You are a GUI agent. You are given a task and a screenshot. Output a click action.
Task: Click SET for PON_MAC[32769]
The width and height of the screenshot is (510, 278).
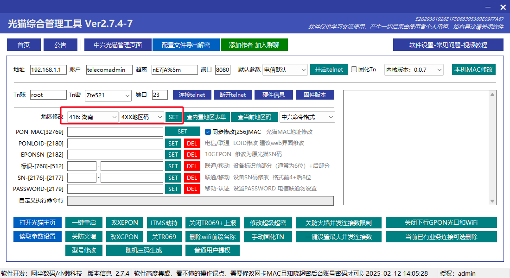click(183, 132)
